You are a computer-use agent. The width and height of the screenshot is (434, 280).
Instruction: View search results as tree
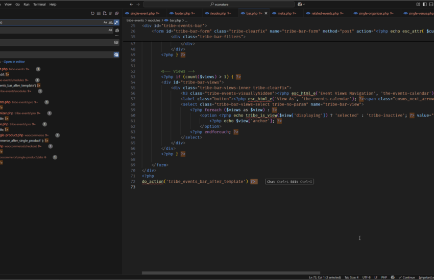point(111,13)
